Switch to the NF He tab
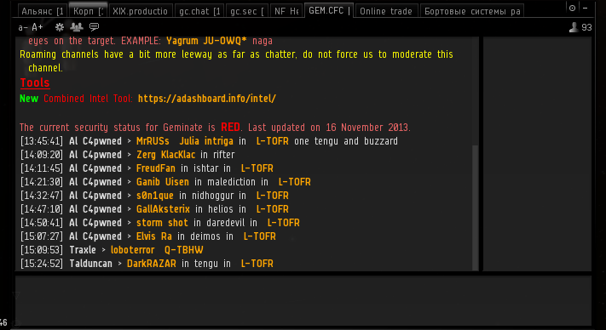606x330 pixels. pyautogui.click(x=286, y=11)
